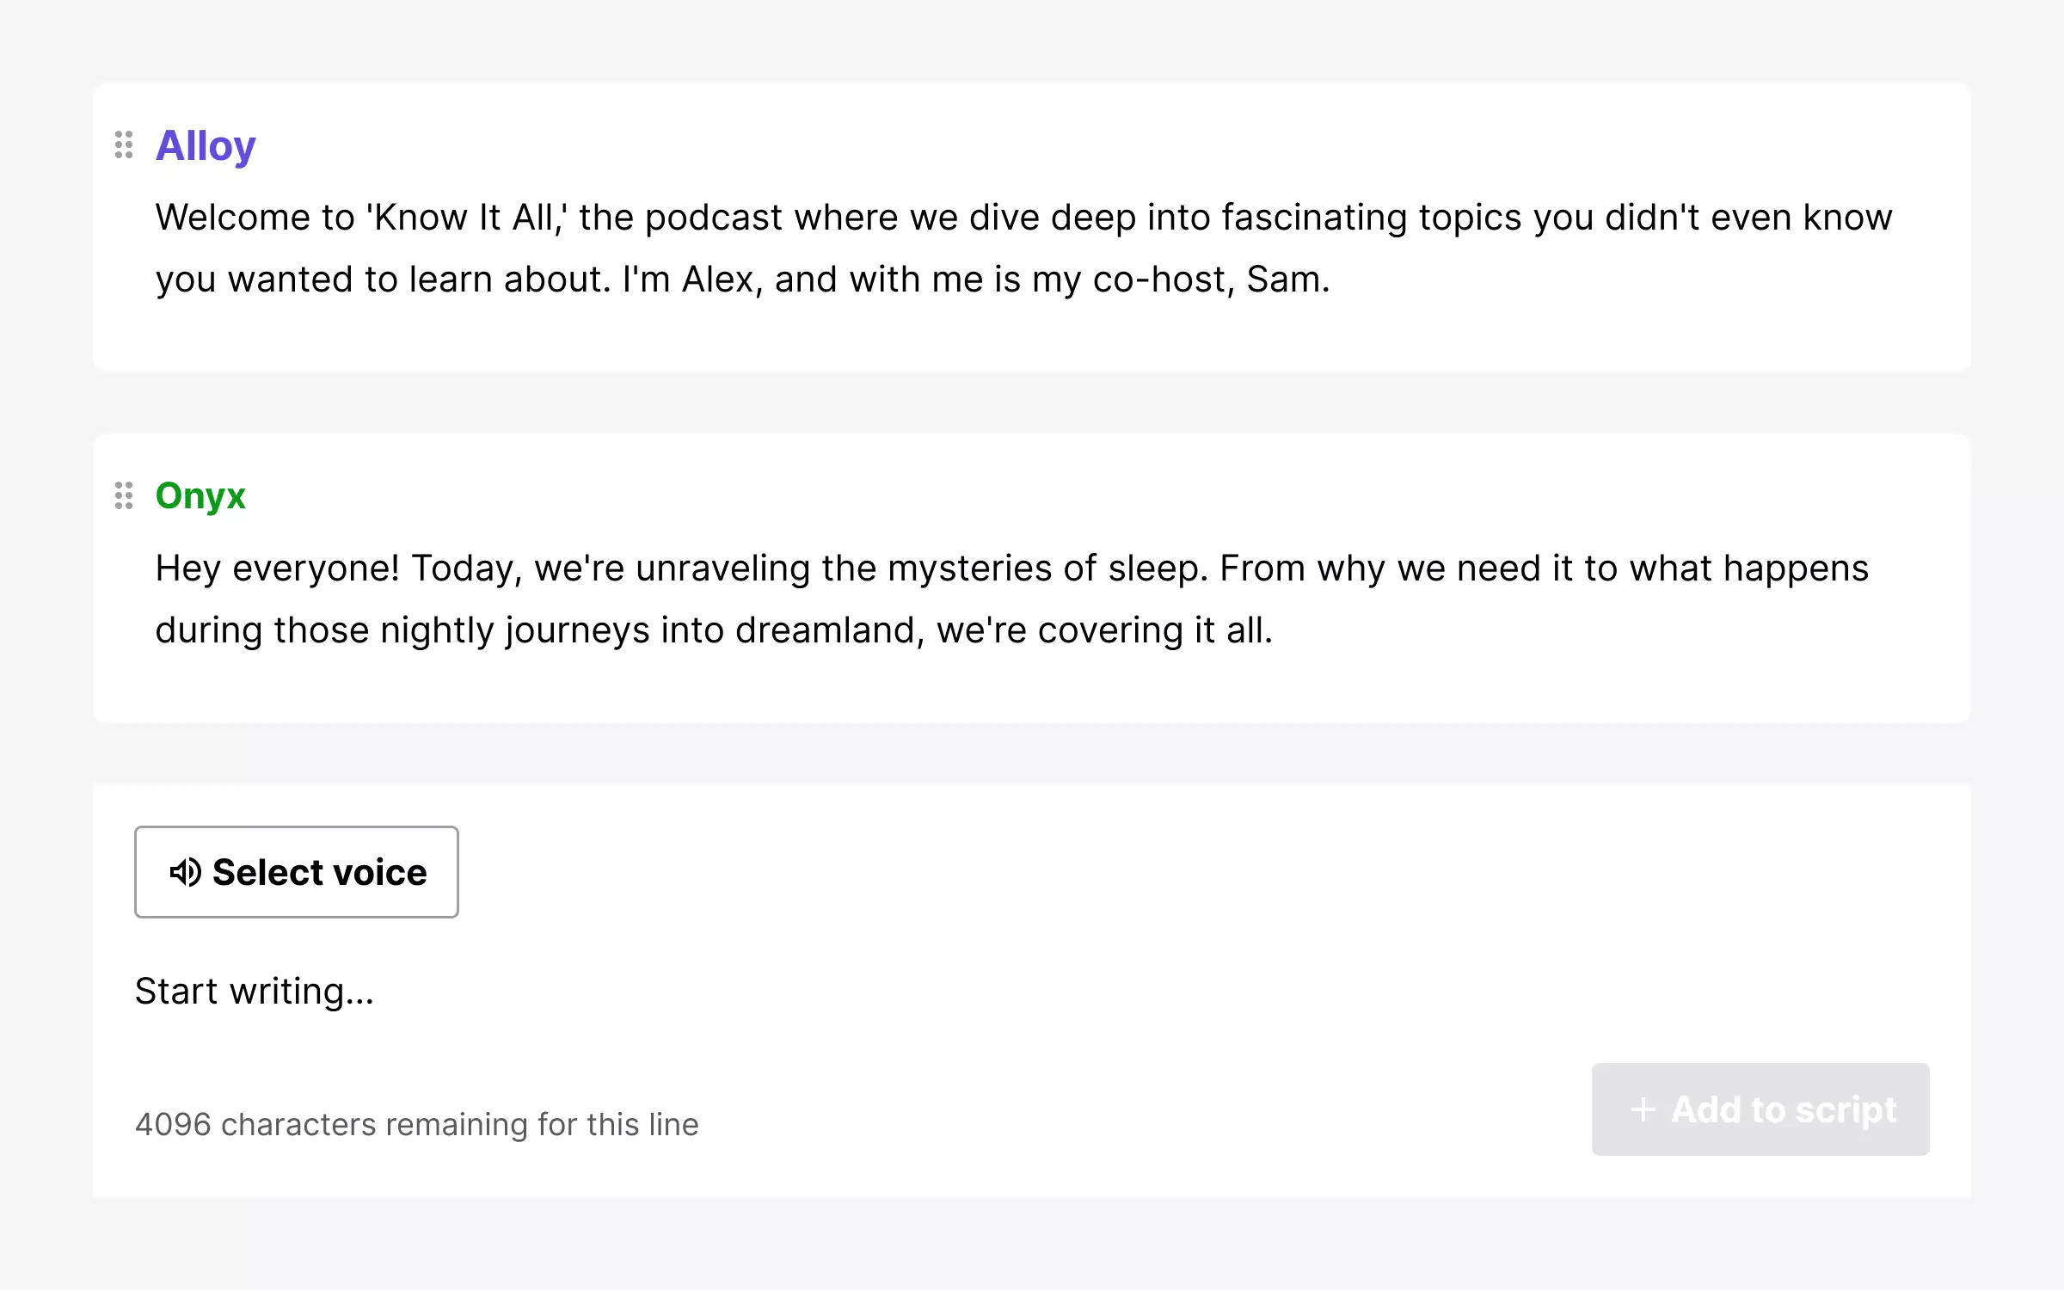
Task: Click the 4096 characters remaining counter
Action: click(x=417, y=1123)
